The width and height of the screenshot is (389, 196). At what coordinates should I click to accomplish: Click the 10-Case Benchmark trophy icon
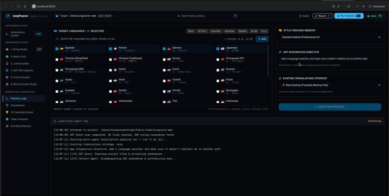coord(7,112)
